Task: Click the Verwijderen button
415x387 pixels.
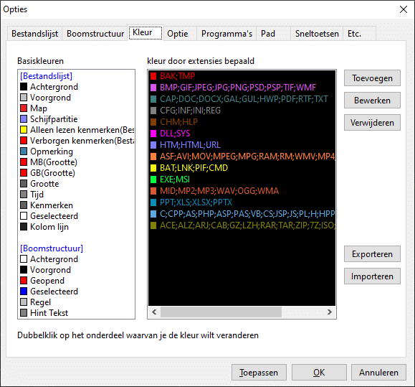Action: (x=372, y=123)
